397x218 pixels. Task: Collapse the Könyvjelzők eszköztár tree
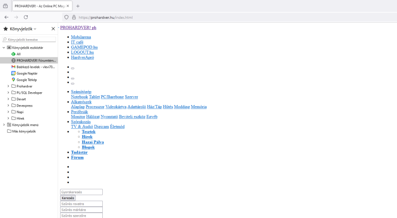(x=4, y=48)
